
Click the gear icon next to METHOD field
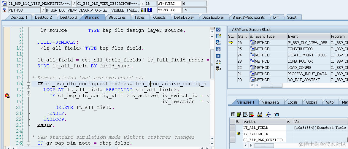tap(4, 10)
